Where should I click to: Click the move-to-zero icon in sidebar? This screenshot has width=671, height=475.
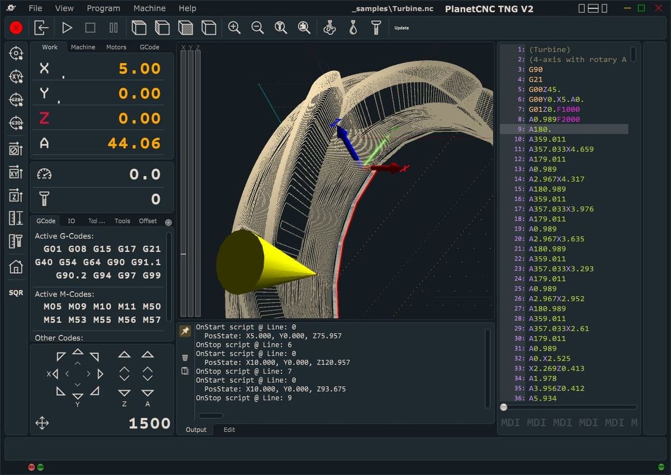pyautogui.click(x=16, y=149)
